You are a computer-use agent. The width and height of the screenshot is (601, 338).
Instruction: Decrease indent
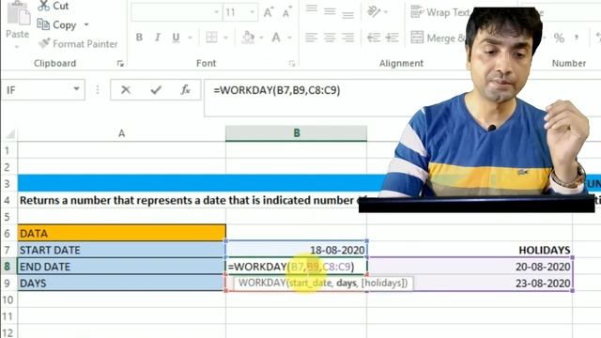[x=374, y=38]
